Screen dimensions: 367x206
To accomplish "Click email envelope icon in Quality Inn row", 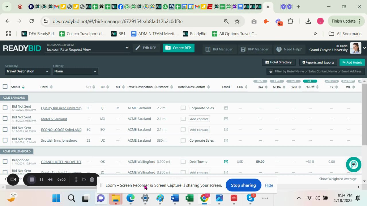I will click(226, 108).
